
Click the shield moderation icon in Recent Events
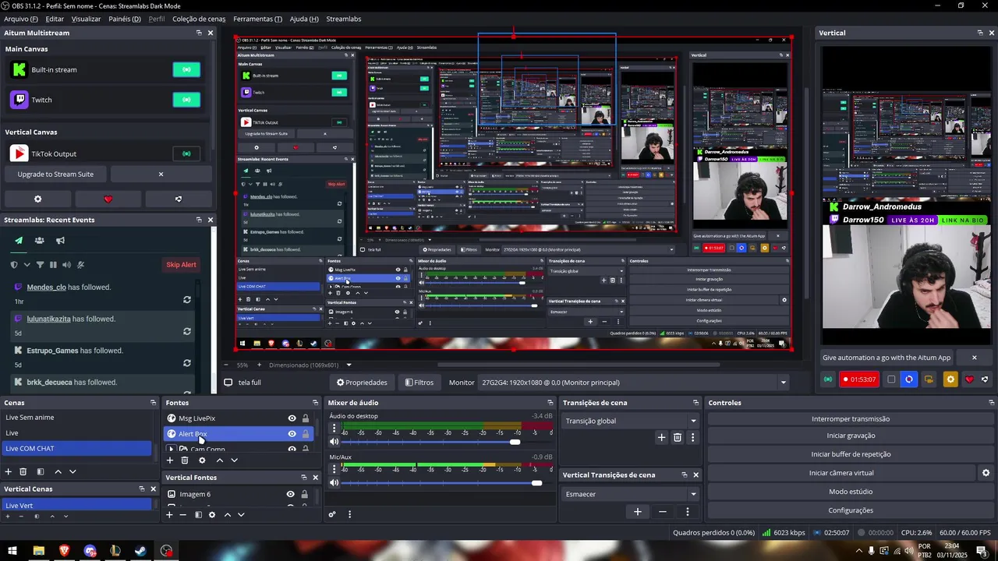click(14, 265)
